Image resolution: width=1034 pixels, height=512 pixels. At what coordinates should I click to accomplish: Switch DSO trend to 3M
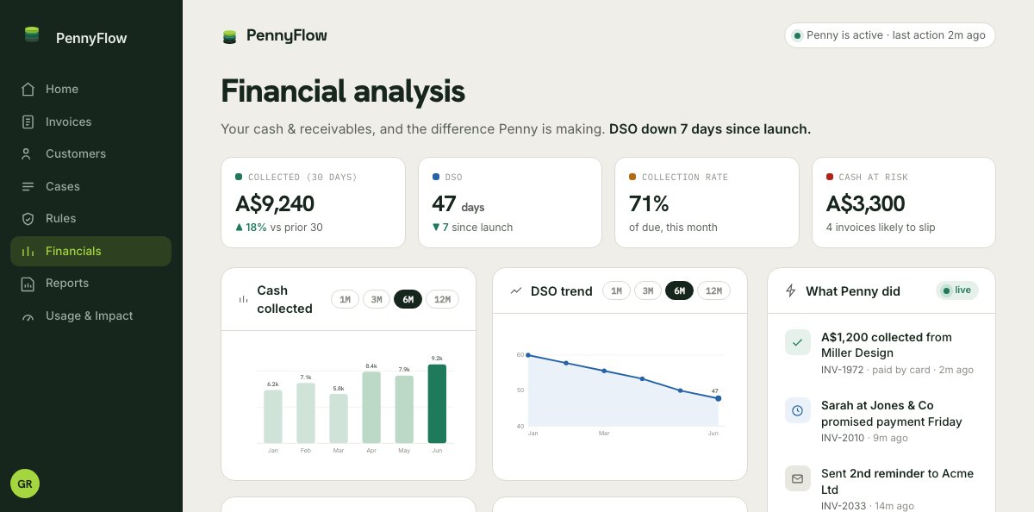pyautogui.click(x=648, y=290)
